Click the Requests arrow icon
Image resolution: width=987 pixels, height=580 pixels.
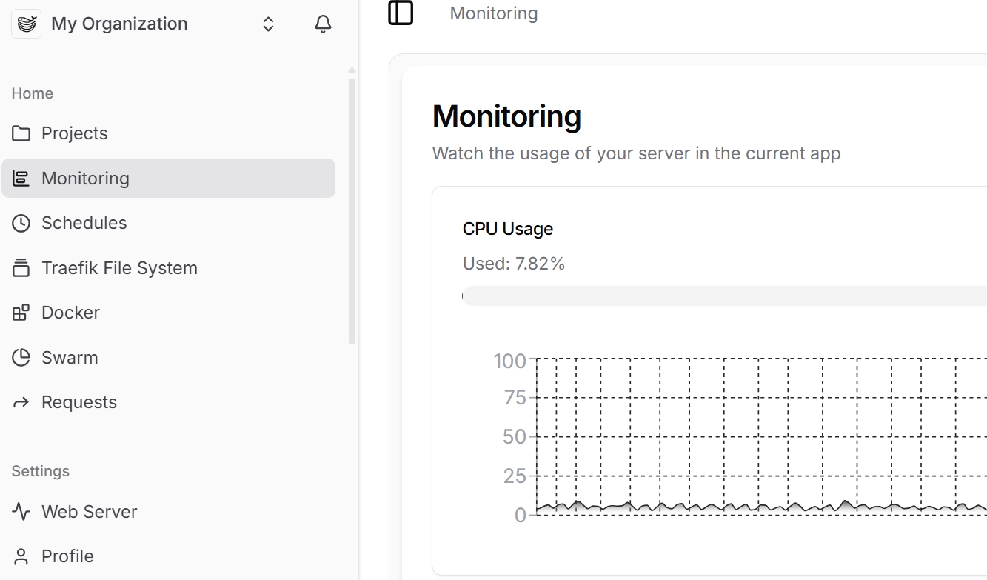coord(21,402)
